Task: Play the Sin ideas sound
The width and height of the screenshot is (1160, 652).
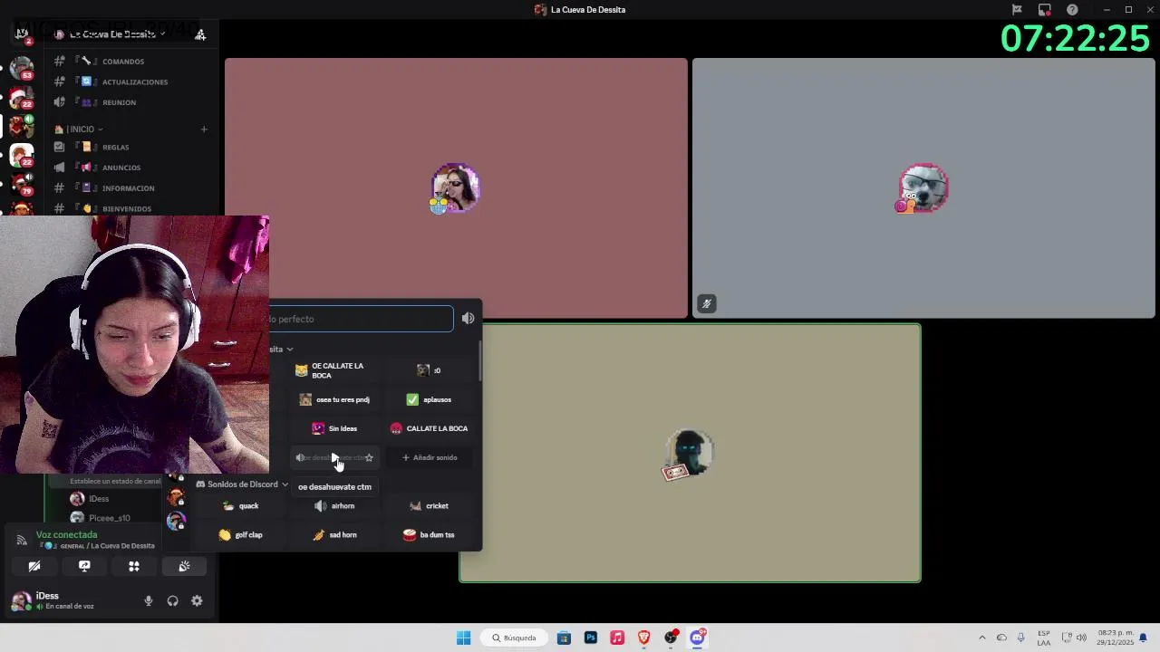Action: [335, 428]
